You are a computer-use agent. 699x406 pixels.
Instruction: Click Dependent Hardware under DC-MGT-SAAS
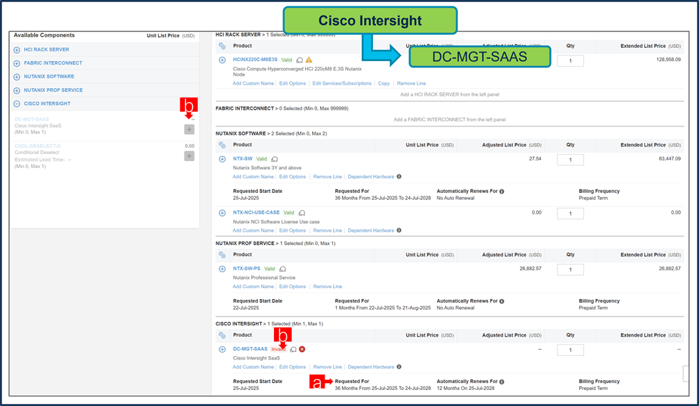tap(371, 366)
